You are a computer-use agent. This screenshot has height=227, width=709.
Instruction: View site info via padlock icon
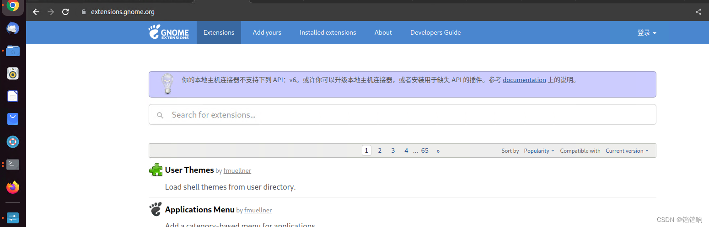click(83, 12)
